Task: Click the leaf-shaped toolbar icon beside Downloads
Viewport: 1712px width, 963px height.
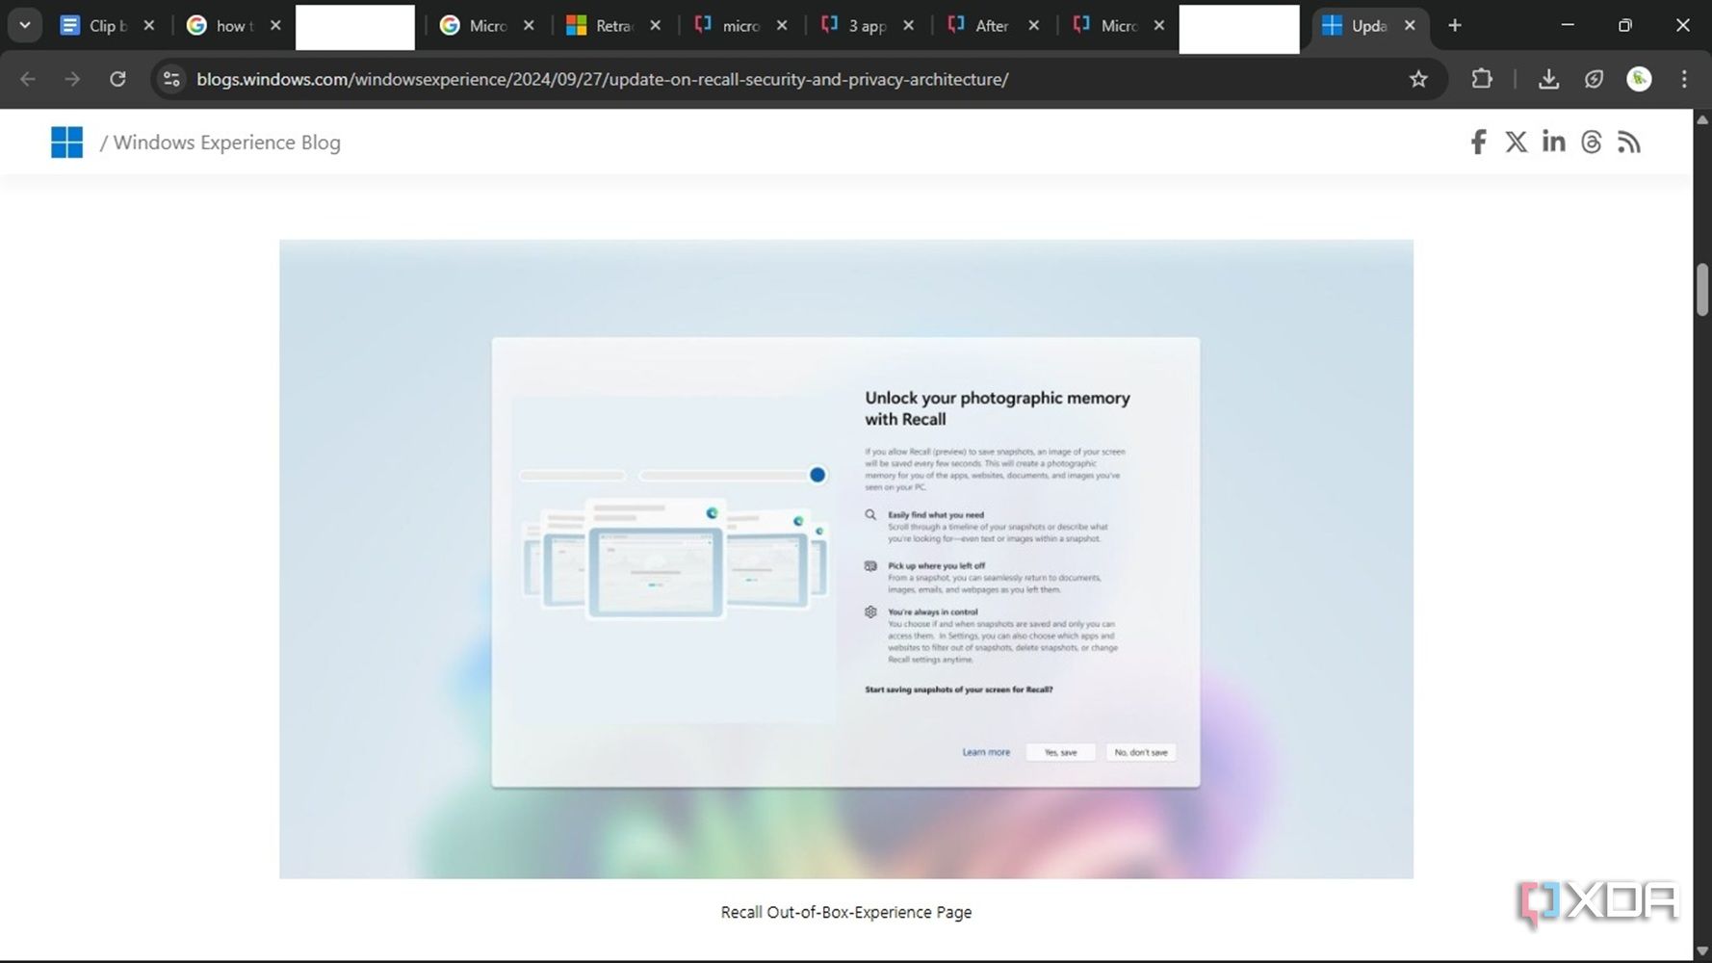Action: [x=1594, y=79]
